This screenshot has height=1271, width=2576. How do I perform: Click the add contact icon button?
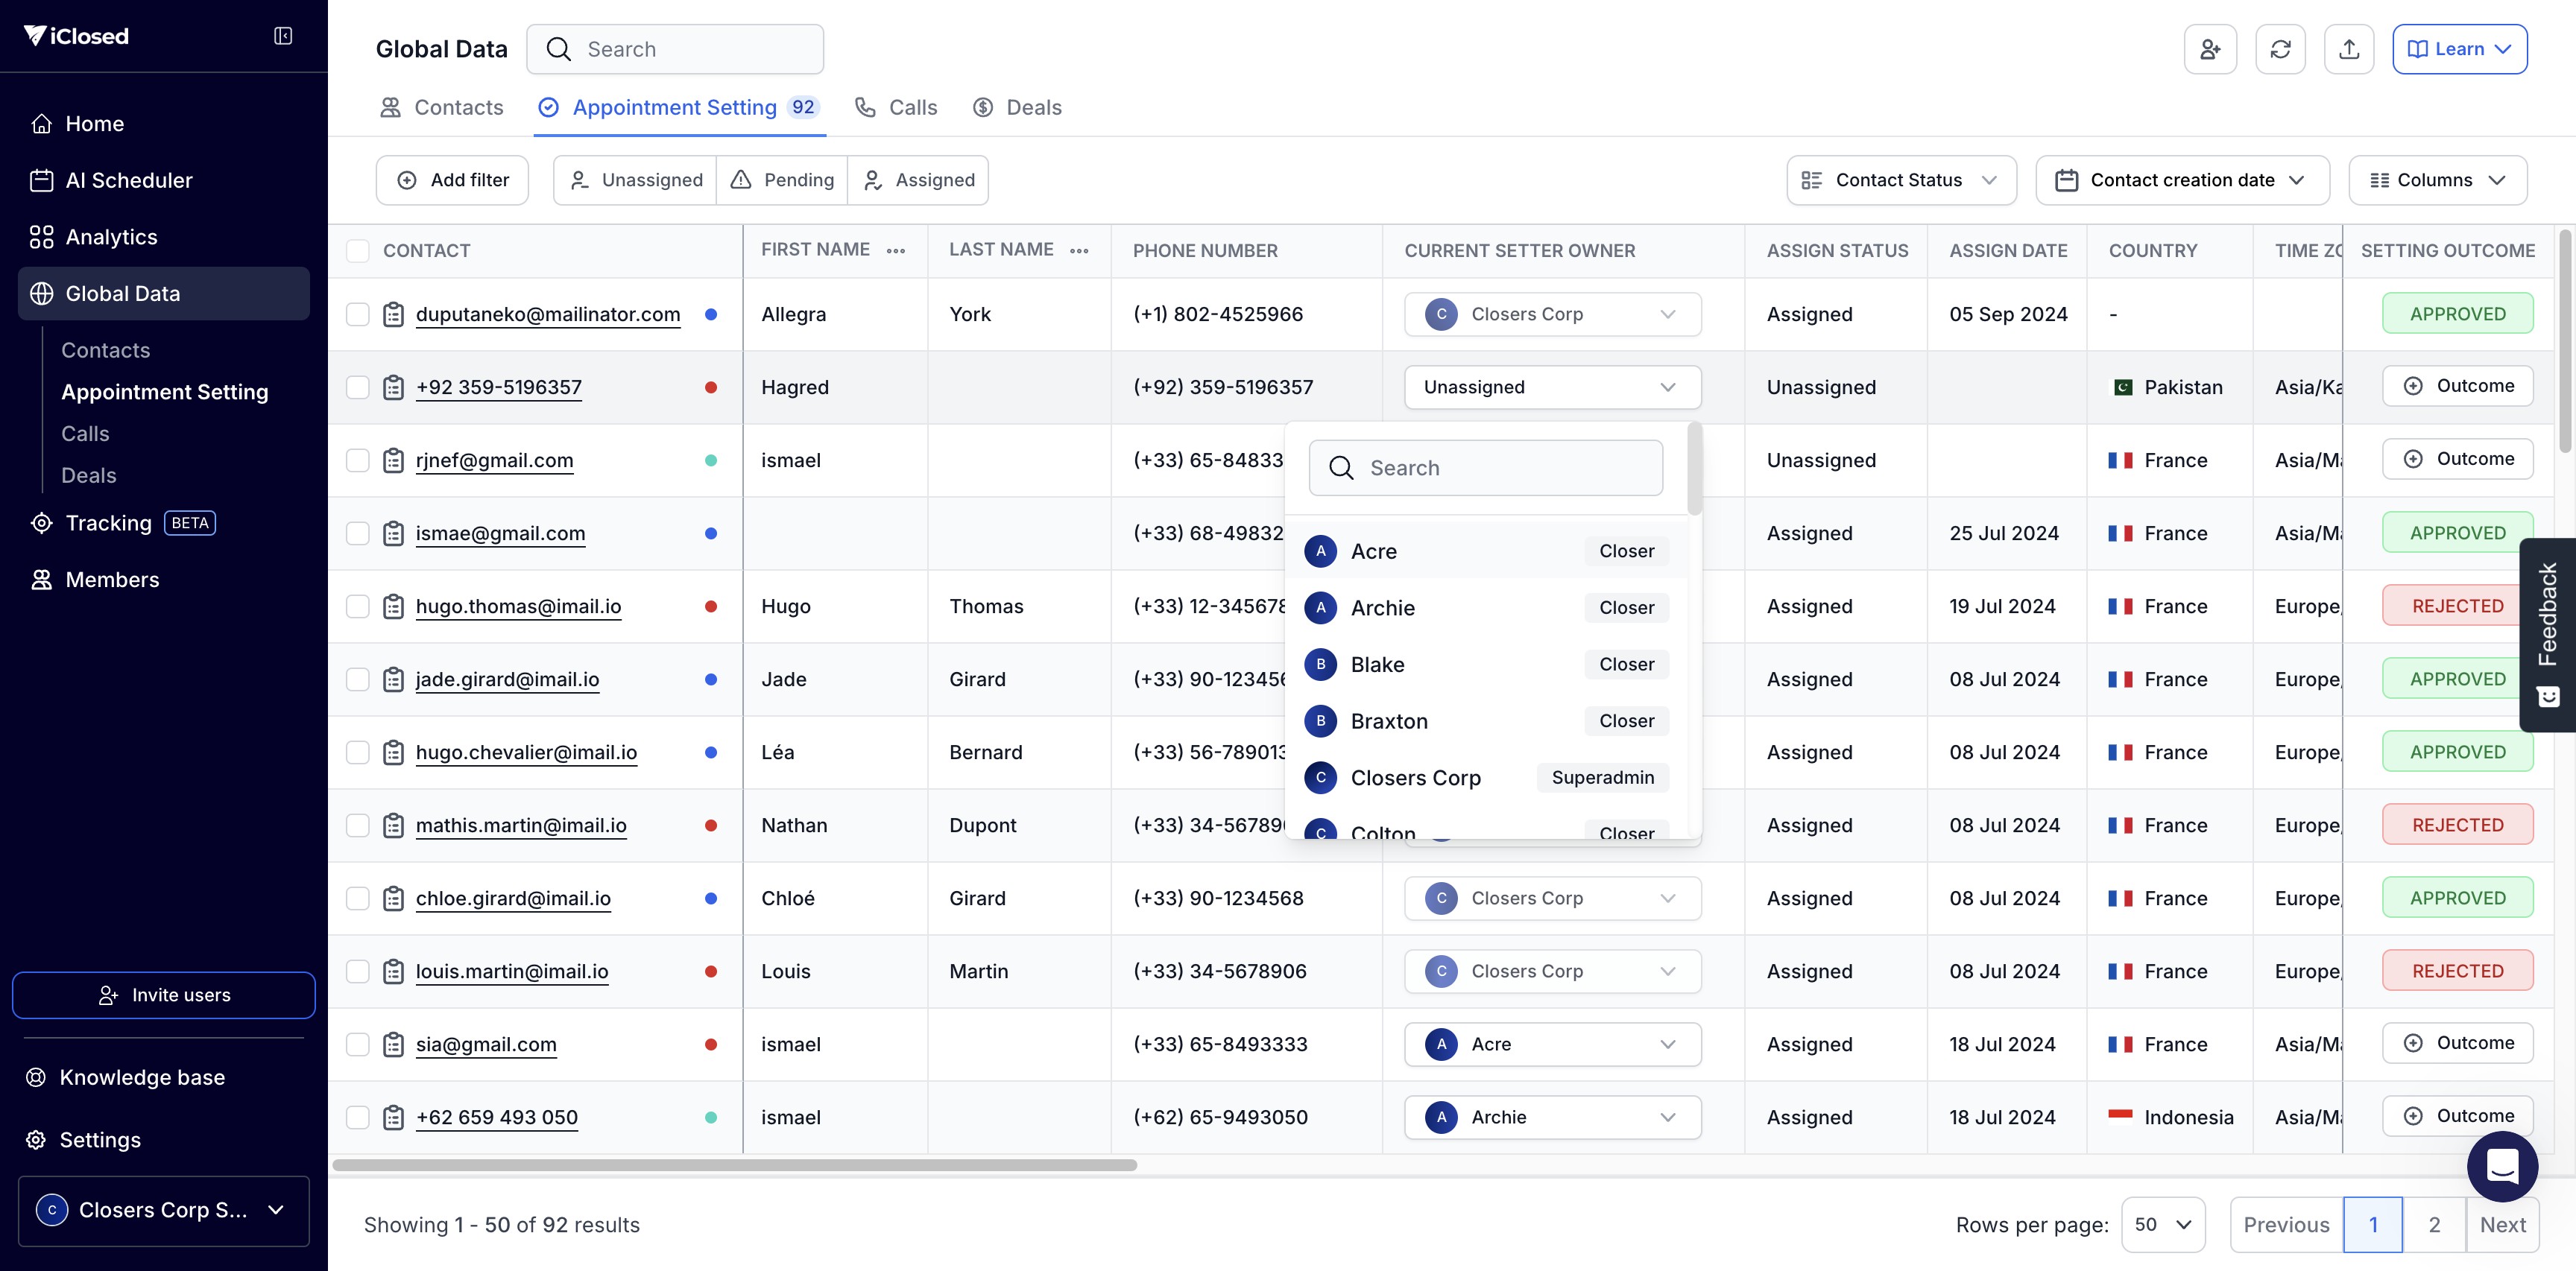(2210, 49)
